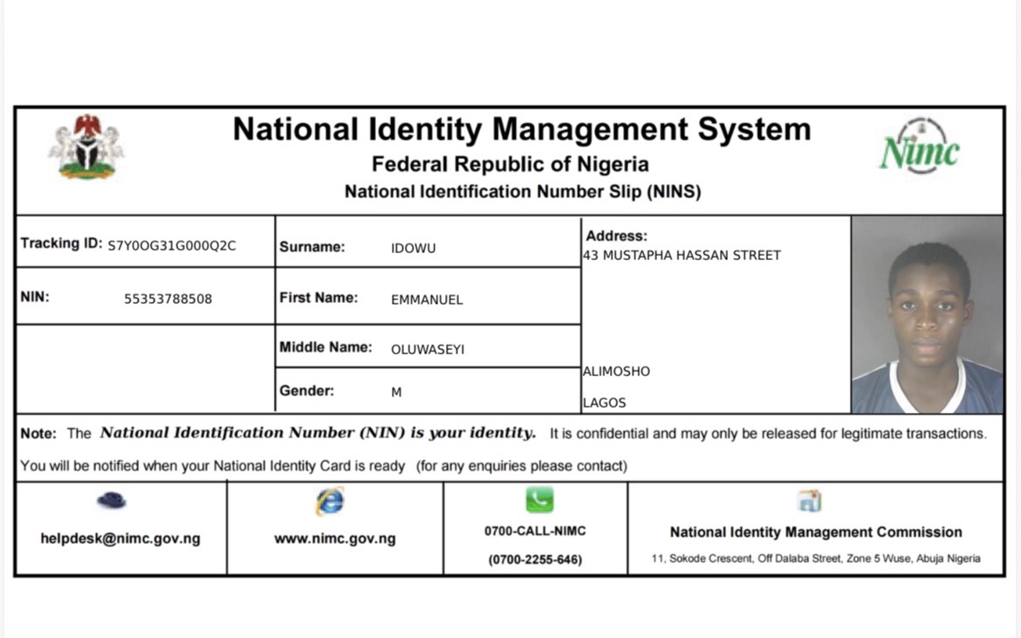Click the National Identity Management Commission text
Viewport: 1021px width, 638px height.
click(x=815, y=532)
